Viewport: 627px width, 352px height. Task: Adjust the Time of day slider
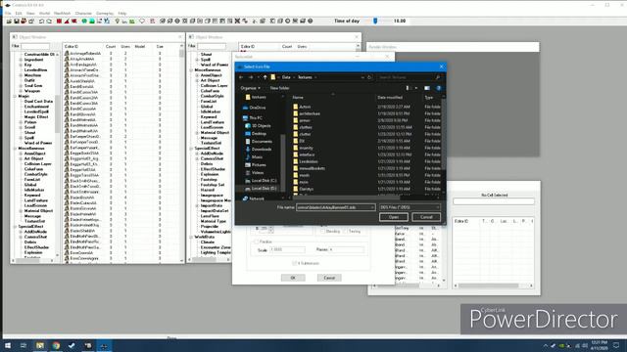click(x=375, y=21)
